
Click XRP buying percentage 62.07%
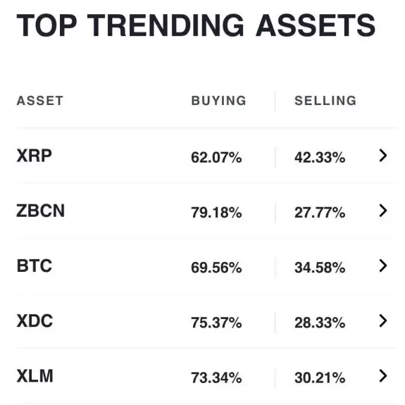(216, 157)
